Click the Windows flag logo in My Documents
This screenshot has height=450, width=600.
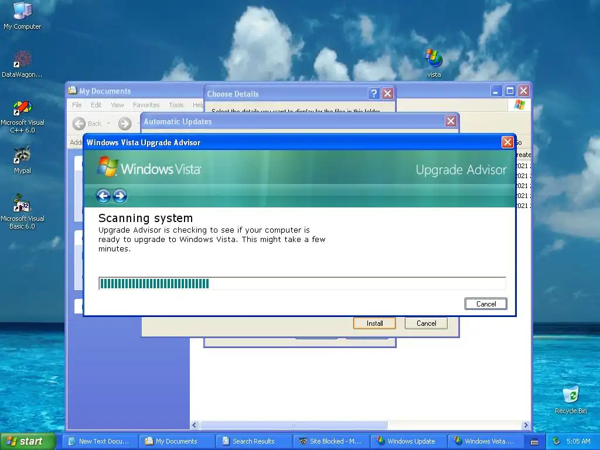519,105
